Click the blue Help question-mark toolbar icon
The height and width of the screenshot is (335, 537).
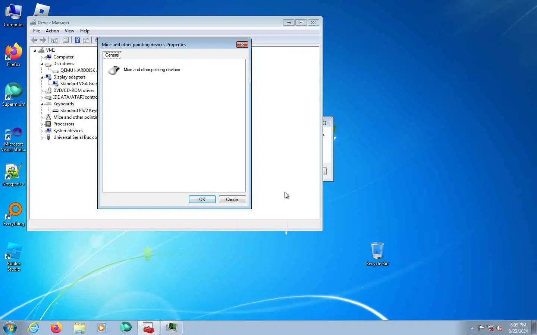coord(77,40)
